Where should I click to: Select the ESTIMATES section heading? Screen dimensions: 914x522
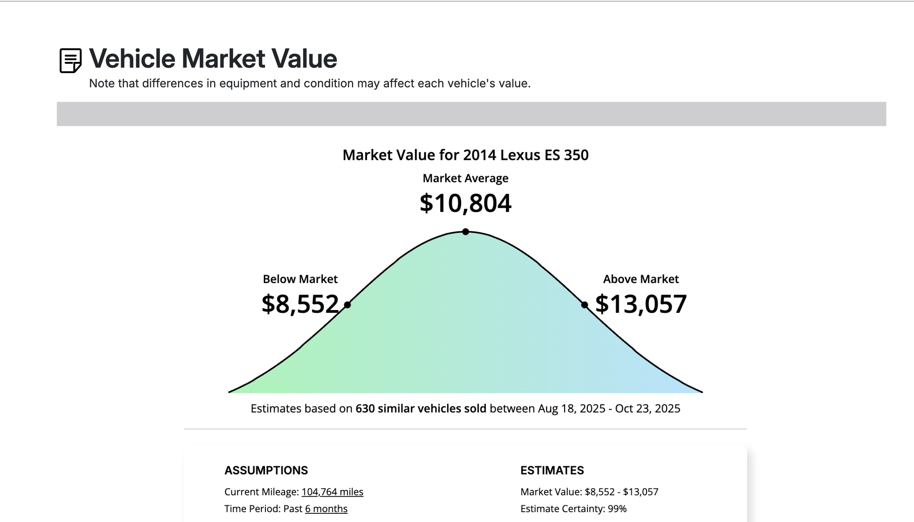tap(552, 470)
